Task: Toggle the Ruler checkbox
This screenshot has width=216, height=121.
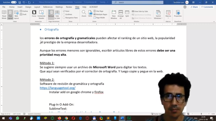Action: click(64, 11)
